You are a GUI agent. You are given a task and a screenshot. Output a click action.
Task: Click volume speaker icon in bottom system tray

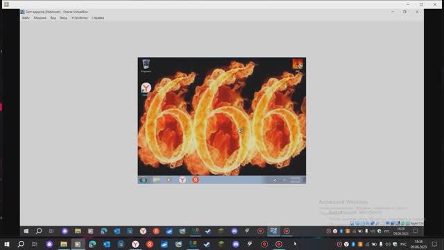pos(388,244)
